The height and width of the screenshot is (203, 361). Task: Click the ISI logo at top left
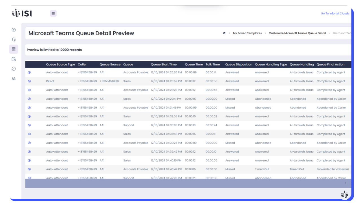[22, 13]
